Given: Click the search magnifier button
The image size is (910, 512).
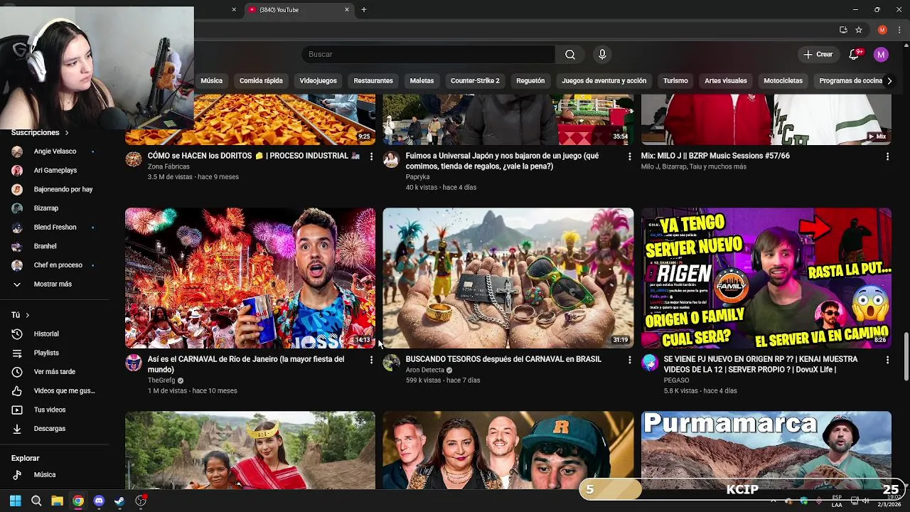Looking at the screenshot, I should 570,55.
